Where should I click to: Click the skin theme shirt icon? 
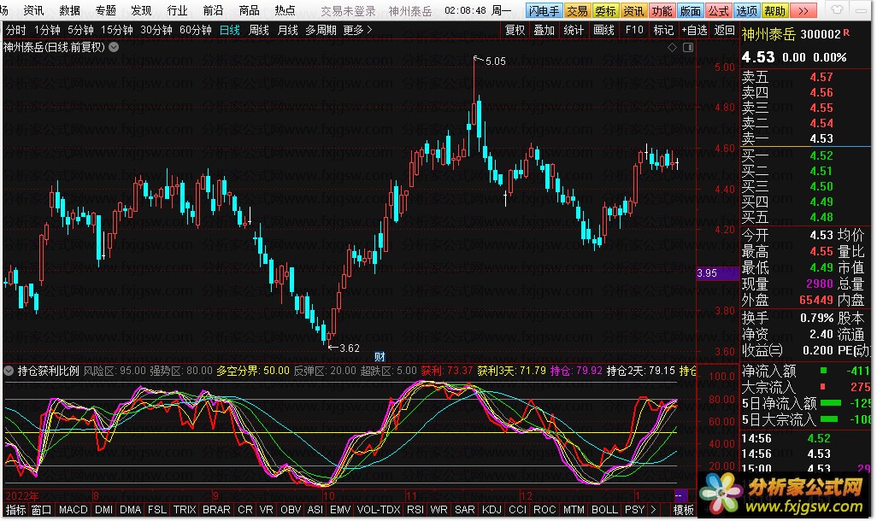tap(837, 10)
